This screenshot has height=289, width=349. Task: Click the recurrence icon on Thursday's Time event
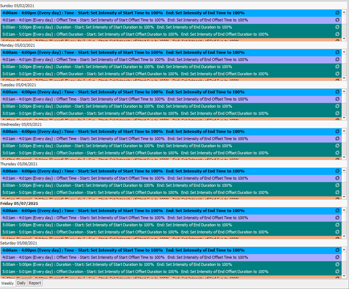tap(337, 171)
